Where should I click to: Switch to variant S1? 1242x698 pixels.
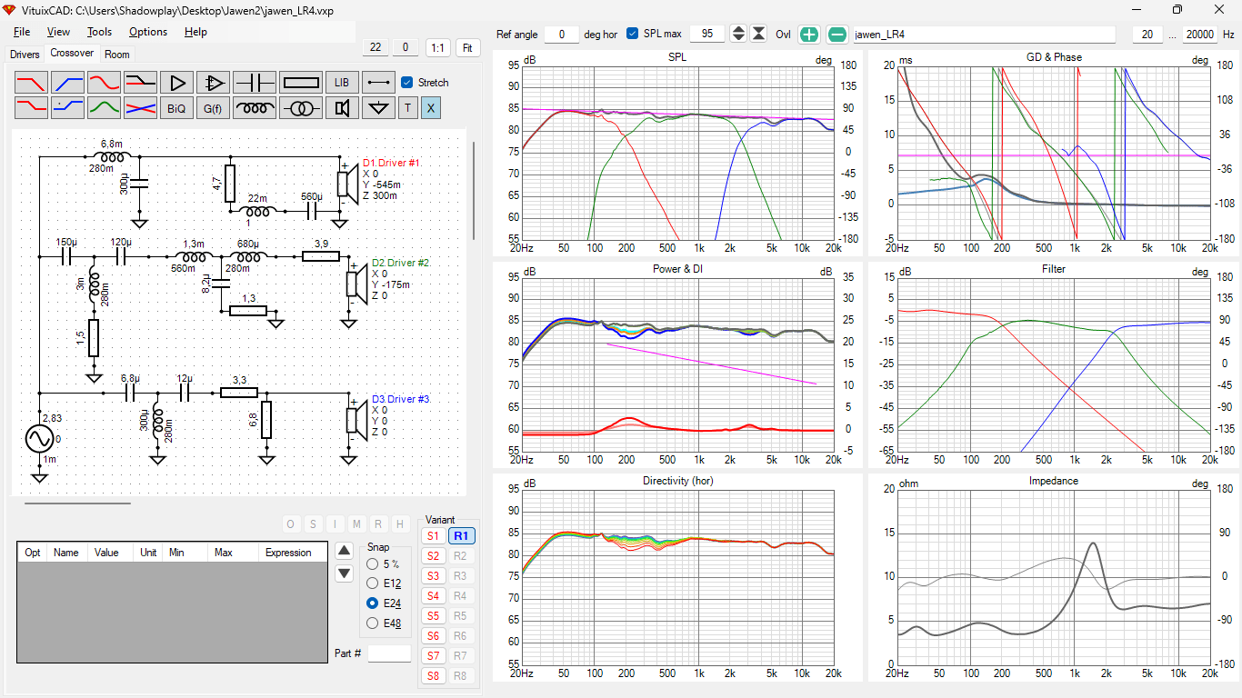click(433, 536)
